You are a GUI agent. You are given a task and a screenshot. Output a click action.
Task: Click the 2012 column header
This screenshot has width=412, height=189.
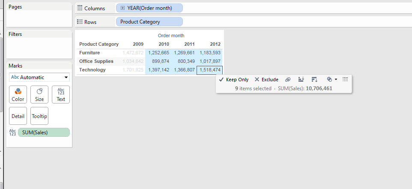215,44
